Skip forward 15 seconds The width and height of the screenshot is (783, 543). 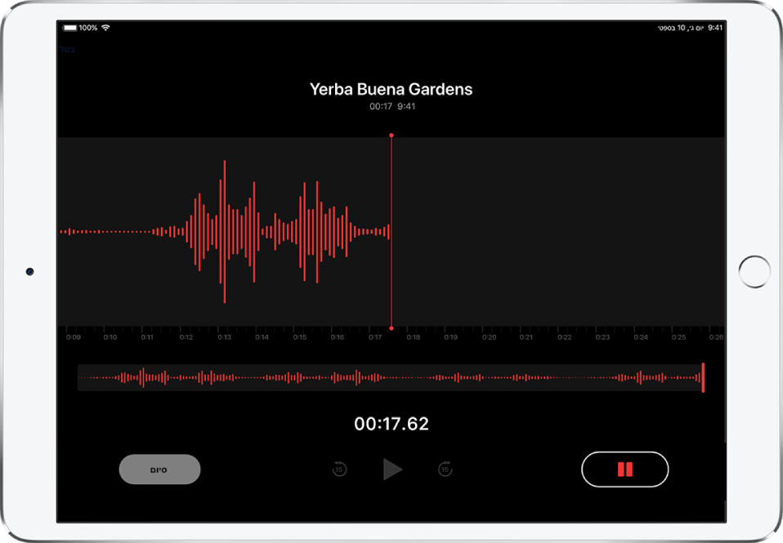pos(445,469)
